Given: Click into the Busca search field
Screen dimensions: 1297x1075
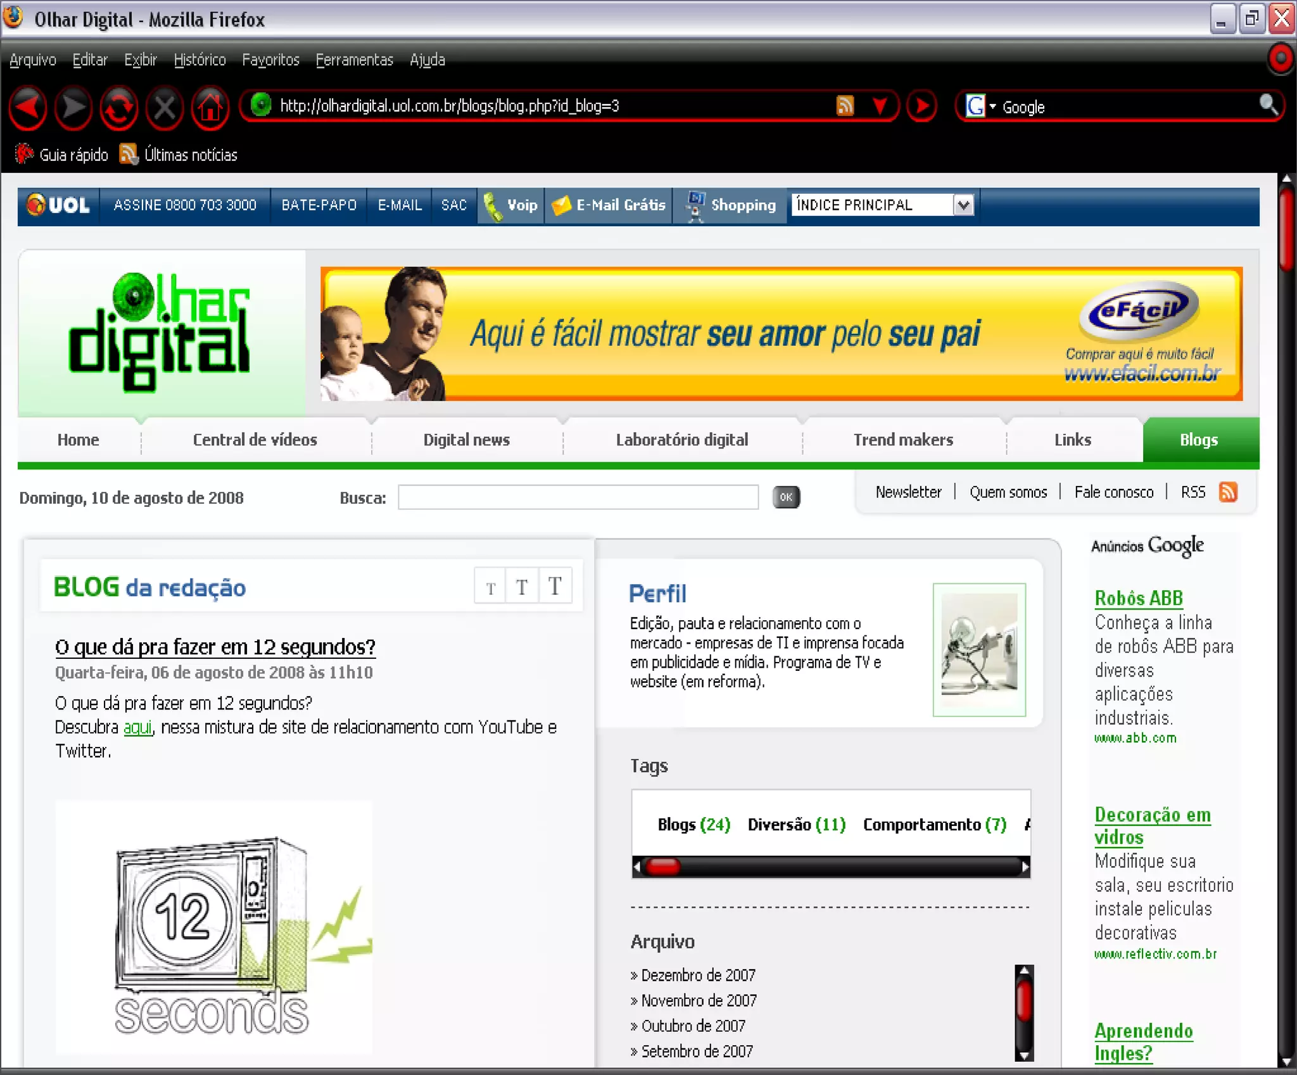Looking at the screenshot, I should pyautogui.click(x=578, y=497).
